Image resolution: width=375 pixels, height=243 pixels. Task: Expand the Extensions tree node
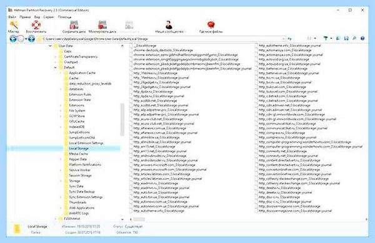pos(61,105)
